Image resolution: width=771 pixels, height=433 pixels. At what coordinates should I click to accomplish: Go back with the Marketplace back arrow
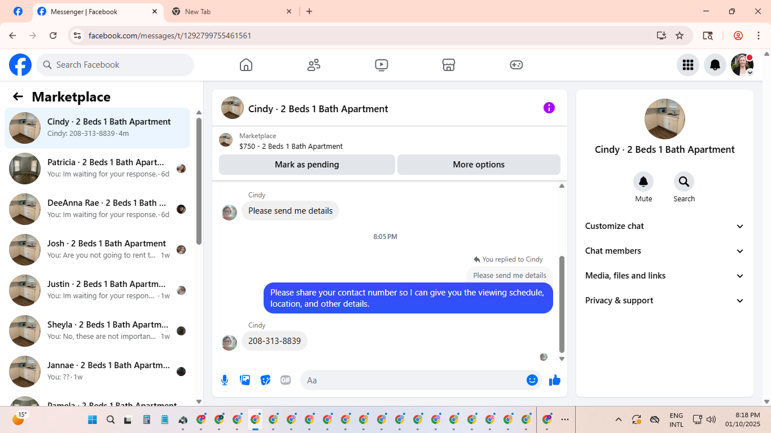(18, 96)
